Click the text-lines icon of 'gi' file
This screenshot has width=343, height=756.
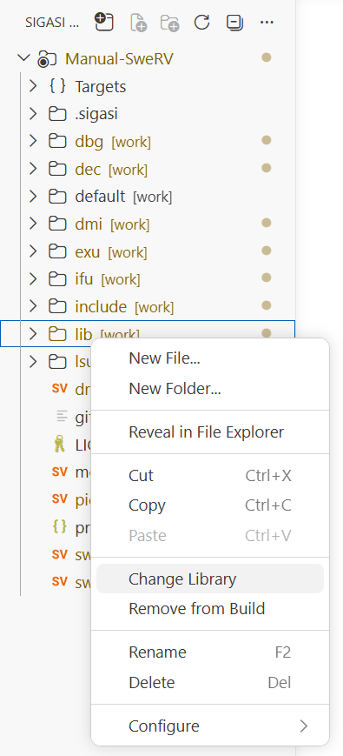click(x=62, y=417)
